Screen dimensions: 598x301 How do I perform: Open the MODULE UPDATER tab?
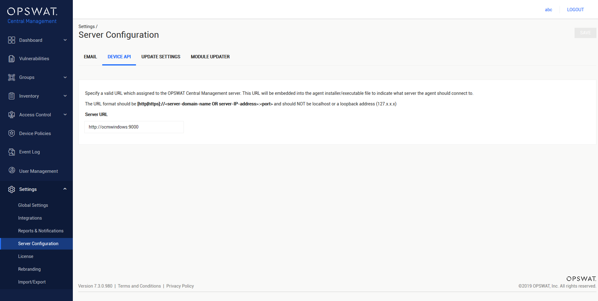pos(210,57)
